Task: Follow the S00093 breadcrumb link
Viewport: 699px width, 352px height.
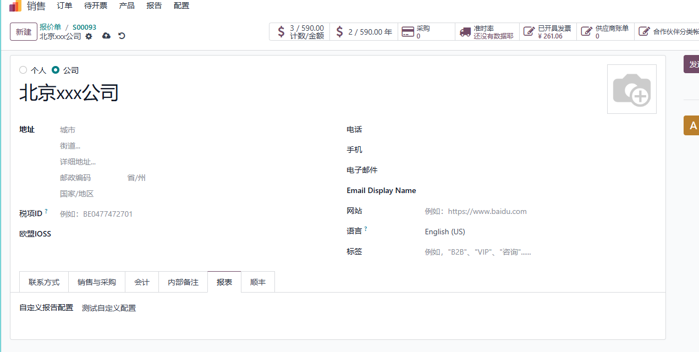Action: [84, 27]
